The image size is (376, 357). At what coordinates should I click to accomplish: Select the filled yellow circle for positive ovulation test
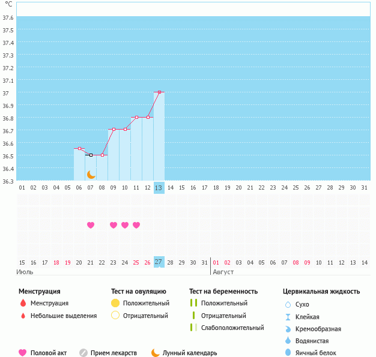[x=115, y=303]
